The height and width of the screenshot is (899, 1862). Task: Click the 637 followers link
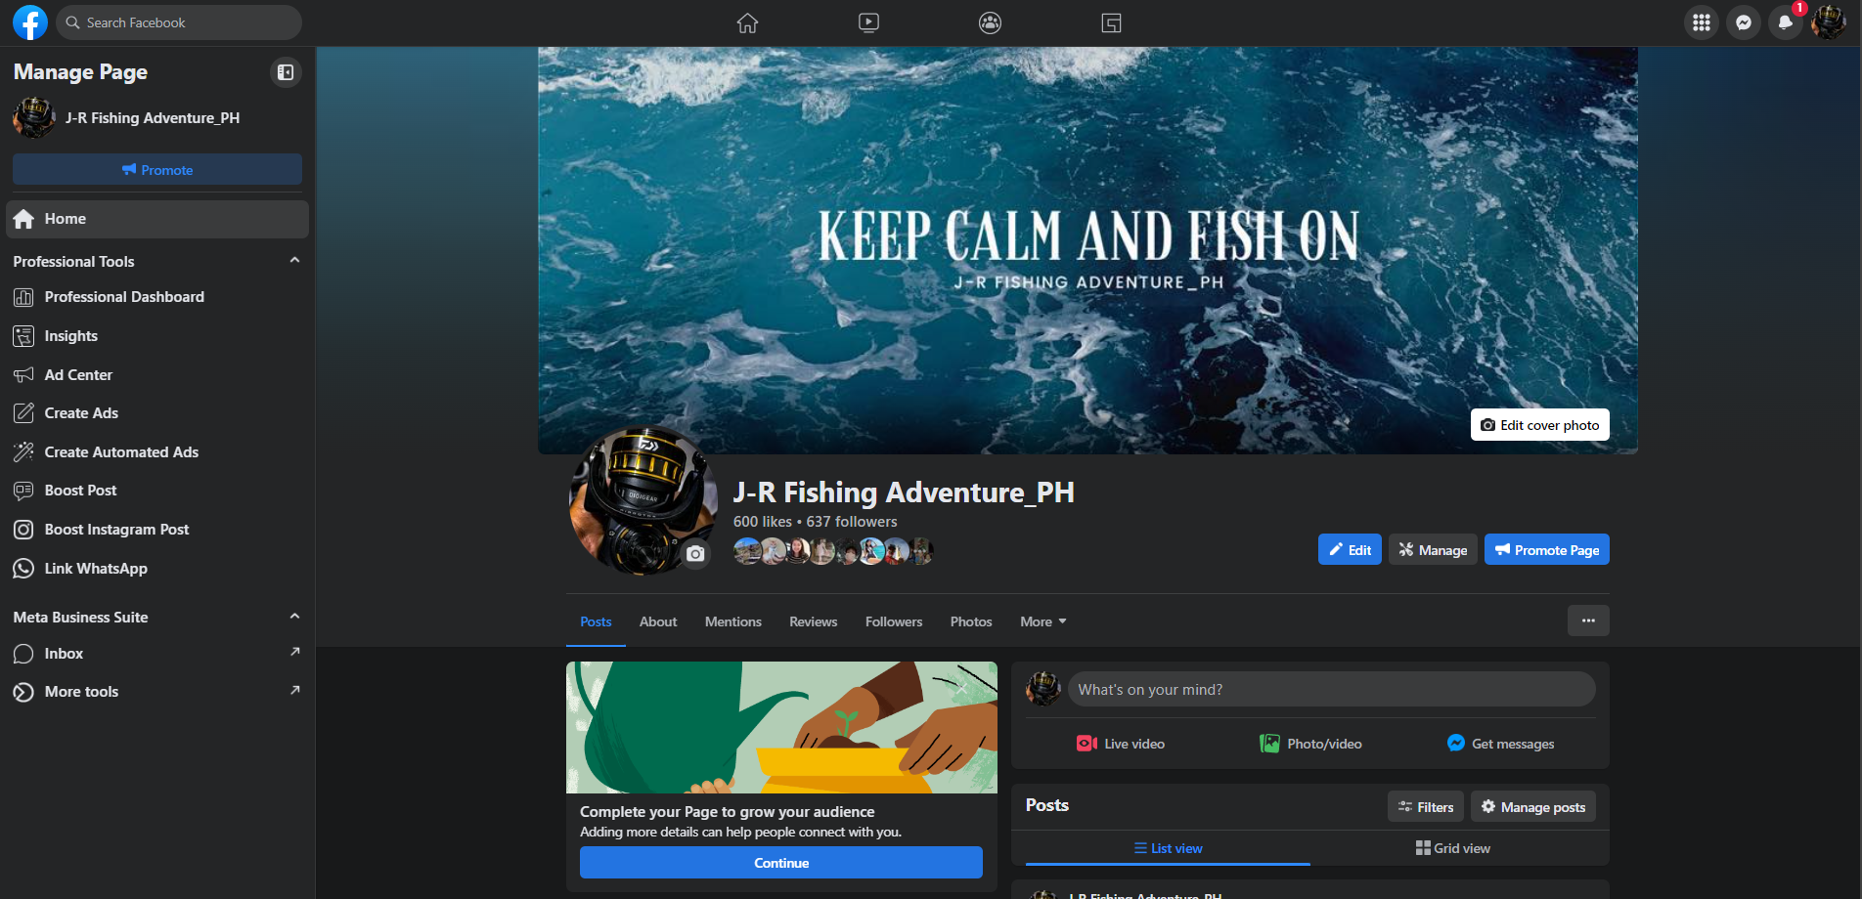pyautogui.click(x=852, y=522)
